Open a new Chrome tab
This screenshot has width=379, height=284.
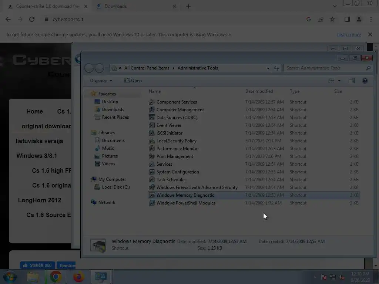188,6
